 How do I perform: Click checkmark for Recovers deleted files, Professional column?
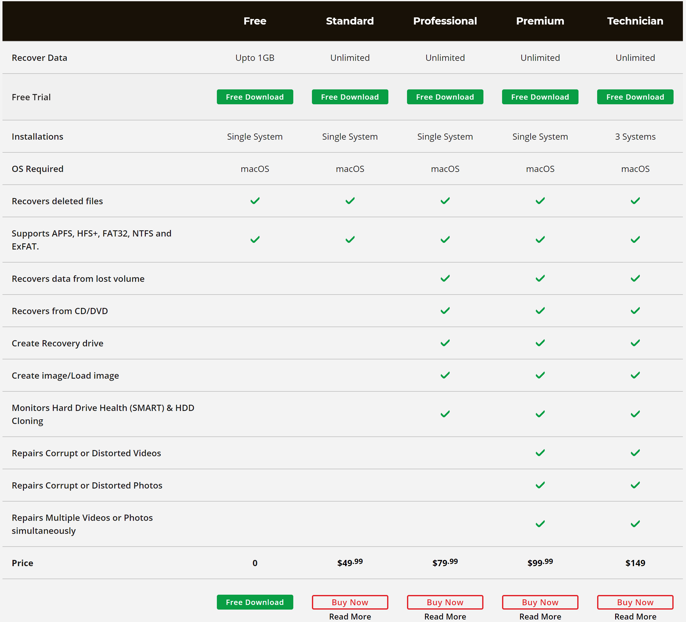pos(445,201)
